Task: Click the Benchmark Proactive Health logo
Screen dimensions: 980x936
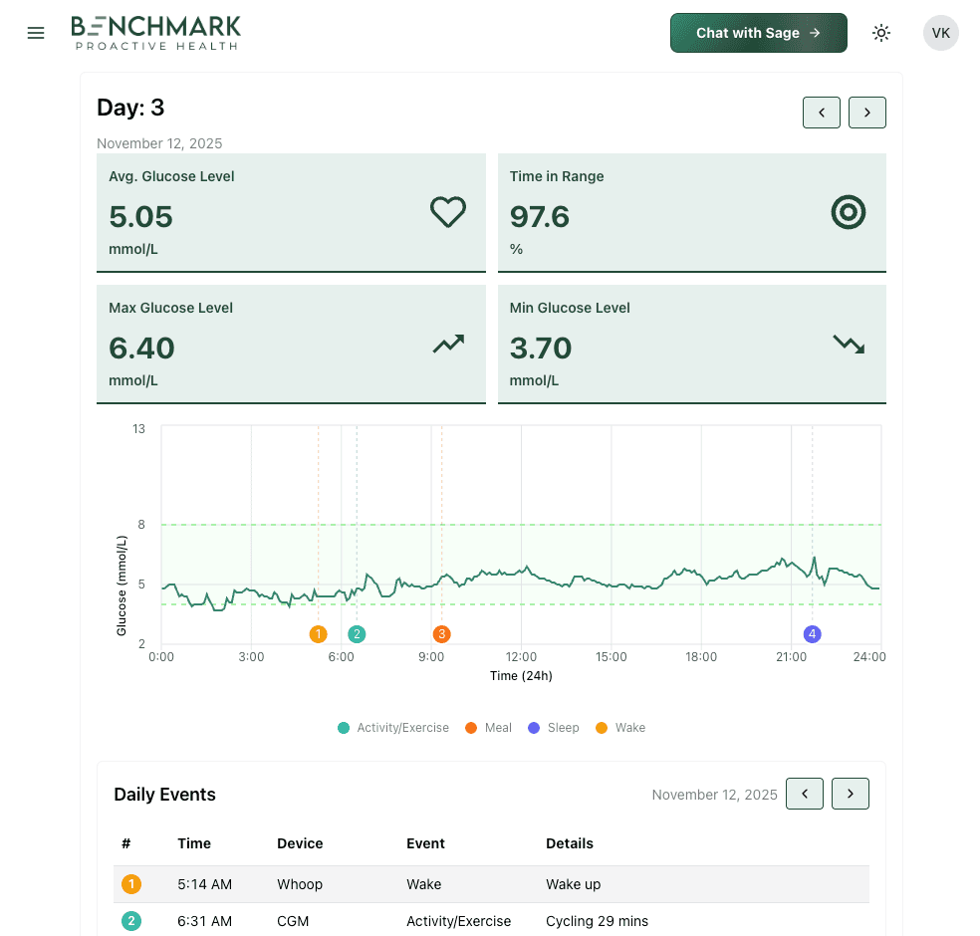Action: 155,33
